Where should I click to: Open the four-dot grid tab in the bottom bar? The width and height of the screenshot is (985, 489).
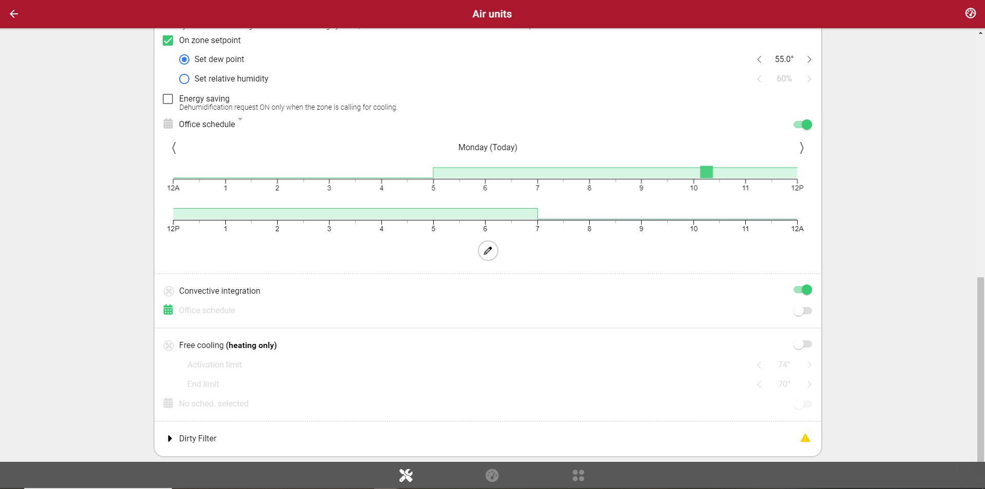click(578, 475)
